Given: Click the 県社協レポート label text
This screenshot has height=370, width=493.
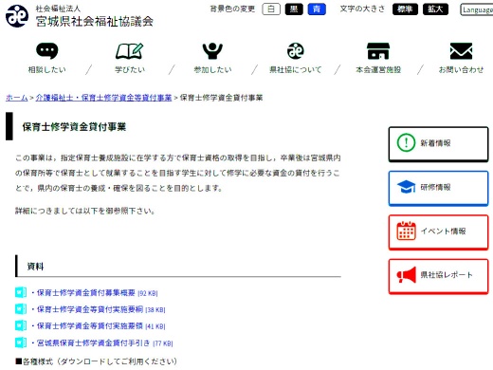Looking at the screenshot, I should pyautogui.click(x=447, y=275).
